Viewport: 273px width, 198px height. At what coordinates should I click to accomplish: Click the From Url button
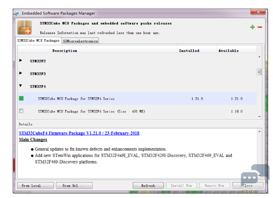tap(74, 186)
